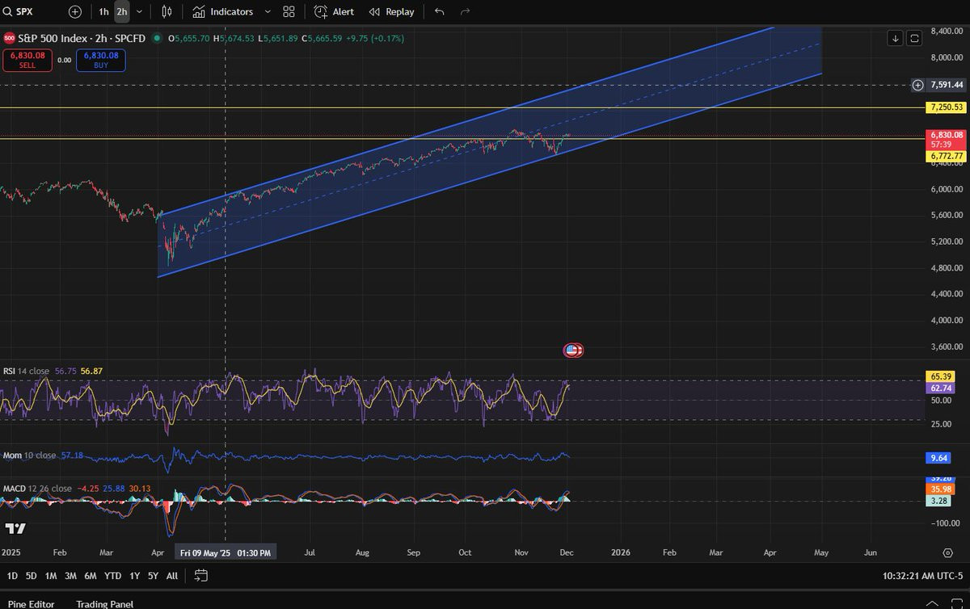Set range to YTD
The height and width of the screenshot is (609, 970).
[x=113, y=576]
